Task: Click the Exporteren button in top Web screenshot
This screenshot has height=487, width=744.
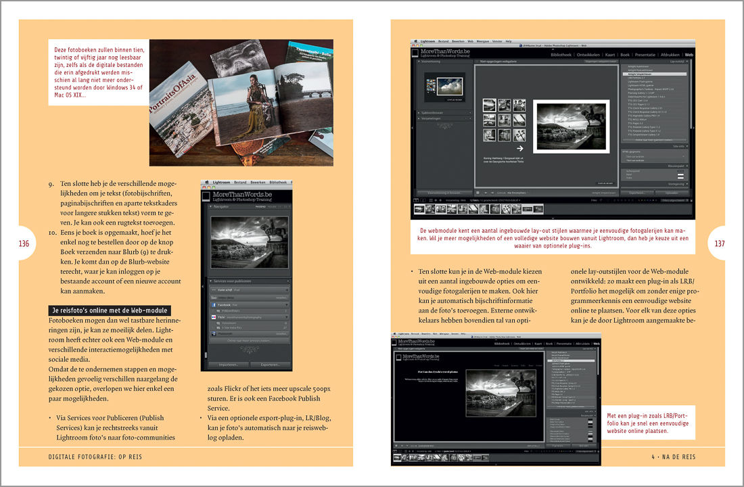Action: click(x=637, y=193)
